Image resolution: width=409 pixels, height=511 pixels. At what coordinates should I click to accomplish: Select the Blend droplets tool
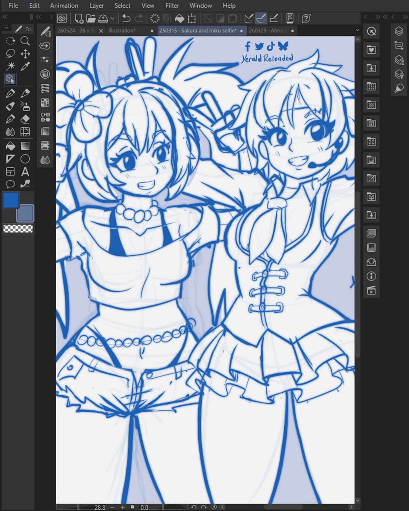(x=11, y=132)
